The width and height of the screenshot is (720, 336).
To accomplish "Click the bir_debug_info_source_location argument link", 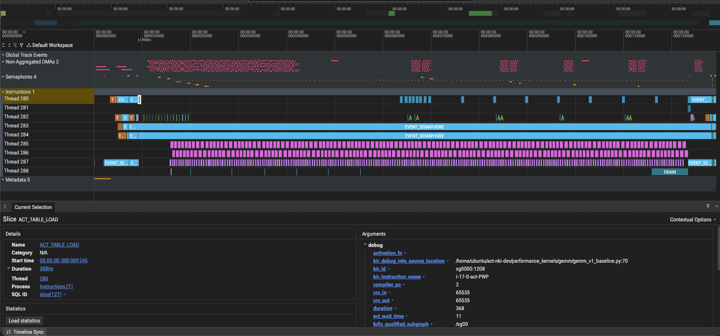I will coord(409,261).
